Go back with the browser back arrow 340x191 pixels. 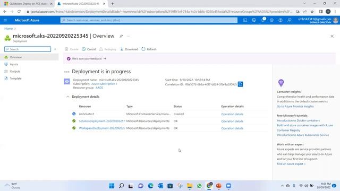click(5, 12)
